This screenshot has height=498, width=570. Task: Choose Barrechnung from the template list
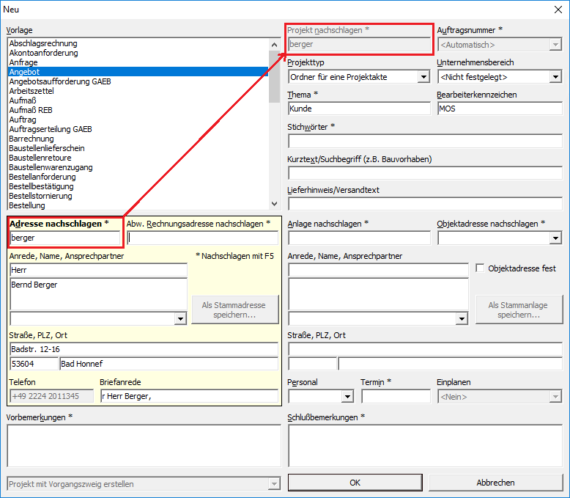click(32, 139)
